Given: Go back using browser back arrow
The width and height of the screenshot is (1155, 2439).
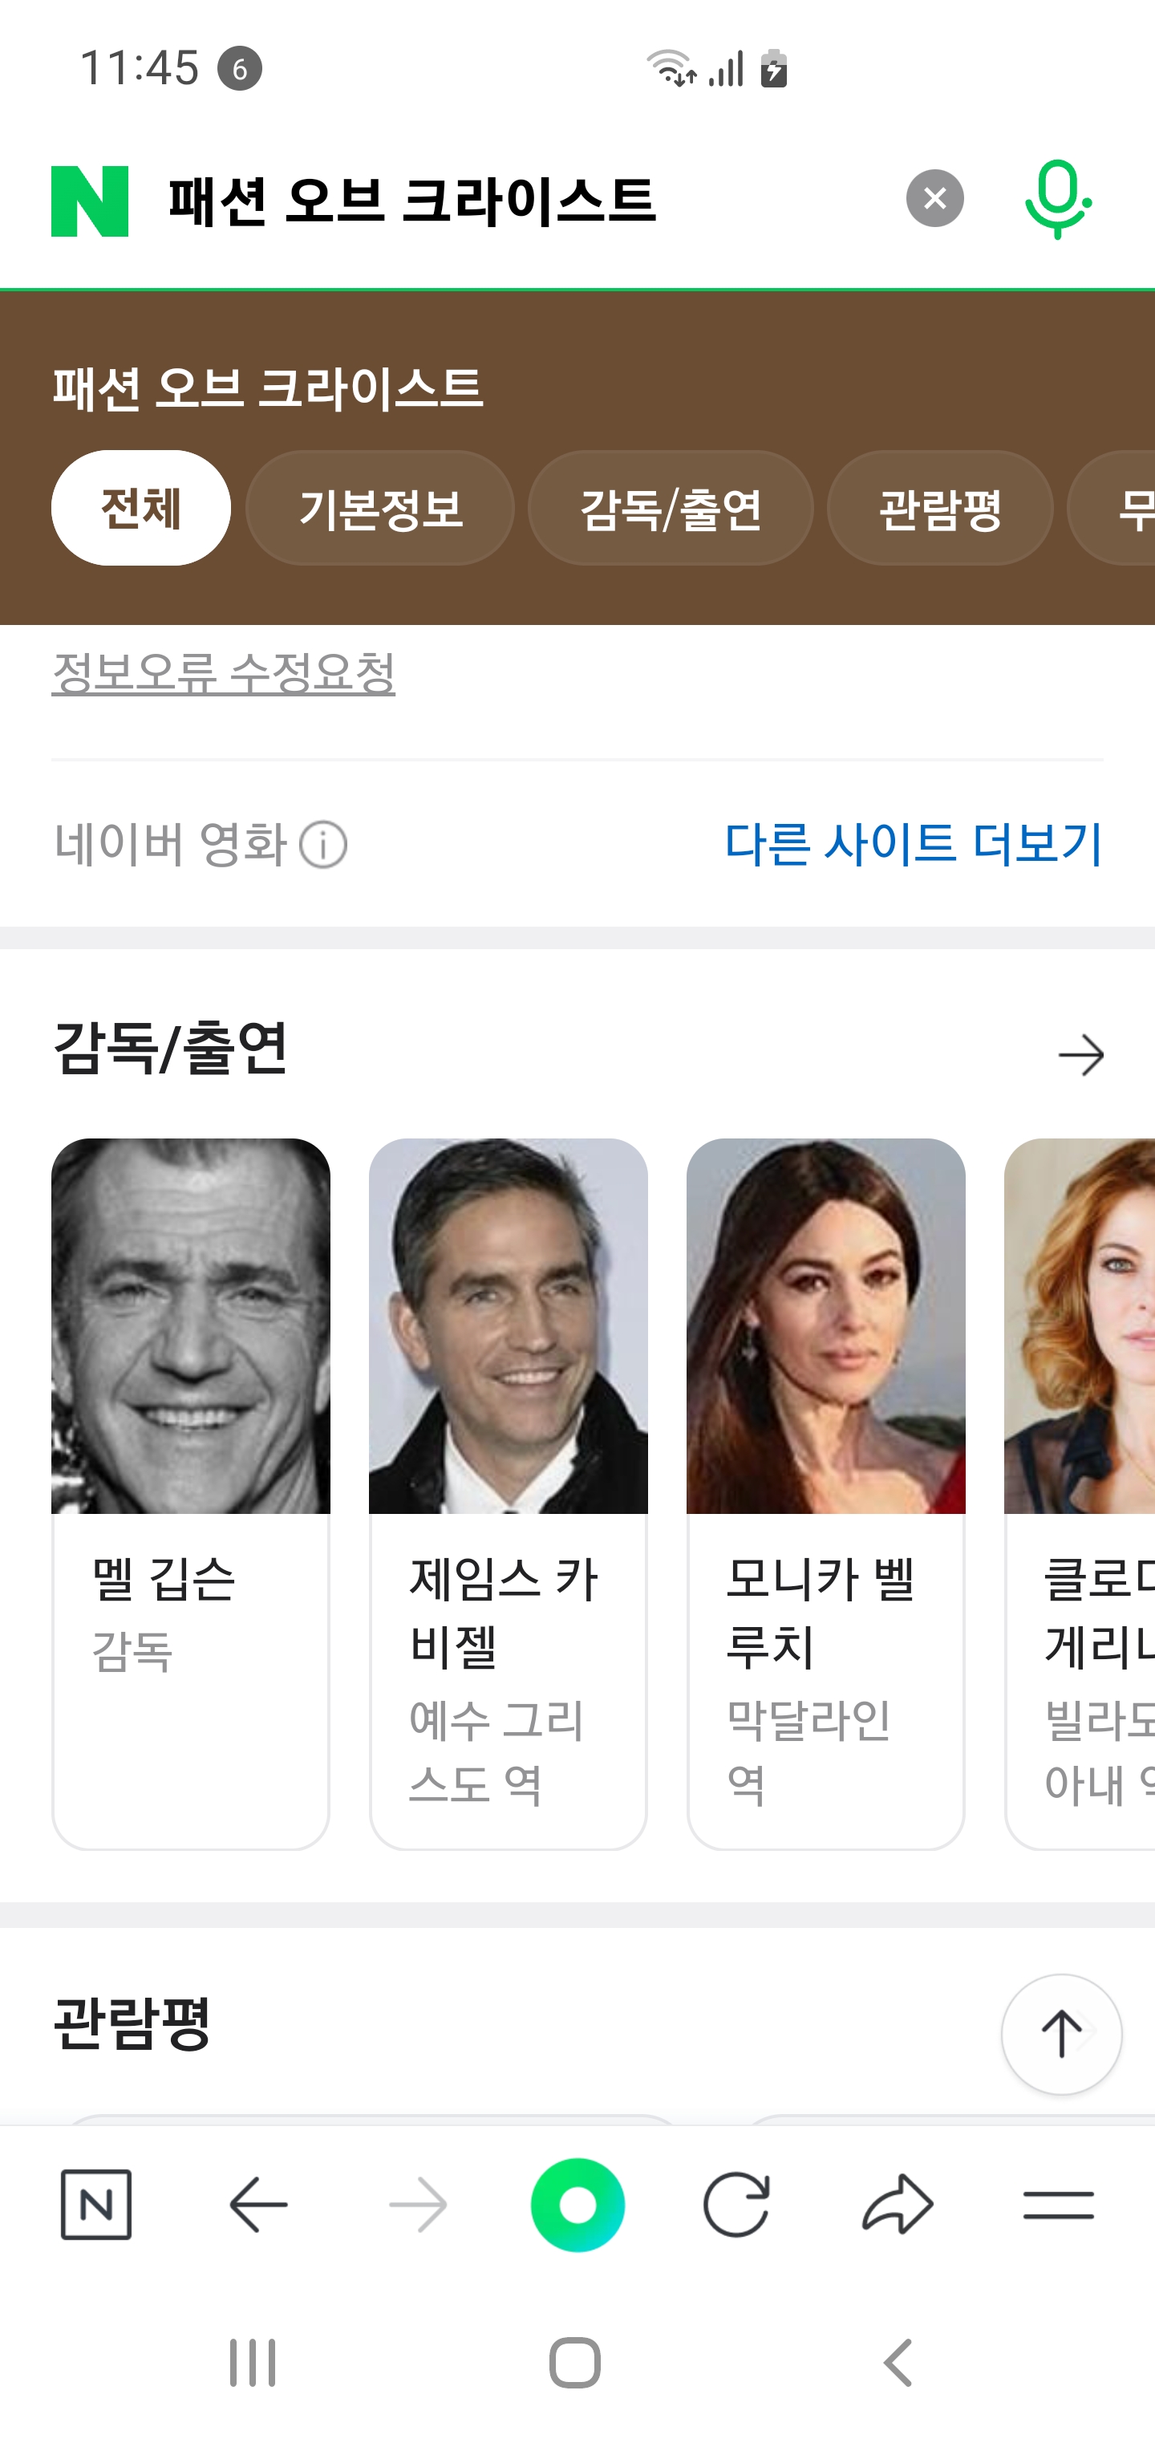Looking at the screenshot, I should coord(258,2206).
